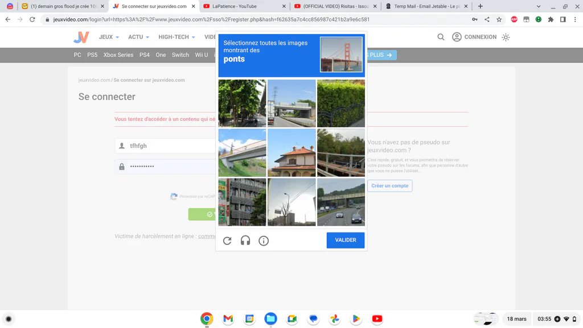Image resolution: width=583 pixels, height=328 pixels.
Task: Open the browser share icon
Action: [487, 19]
